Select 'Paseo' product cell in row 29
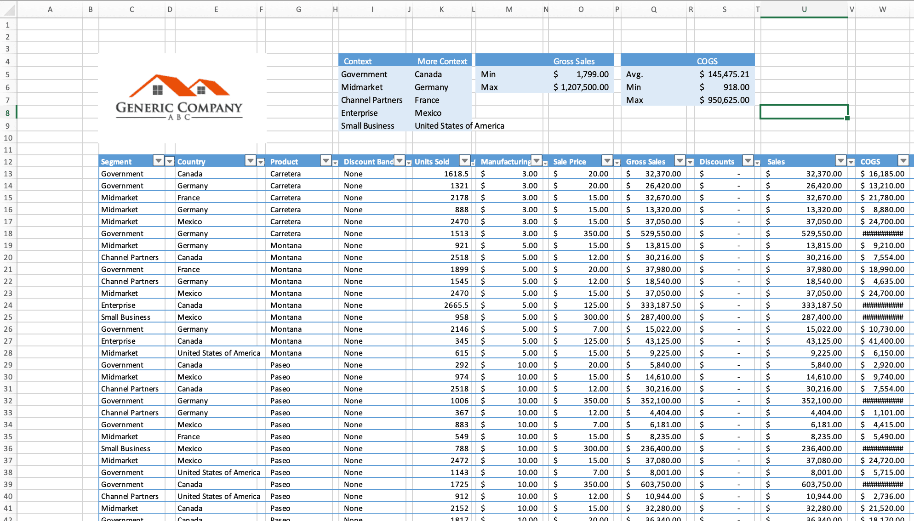914x521 pixels. (299, 365)
